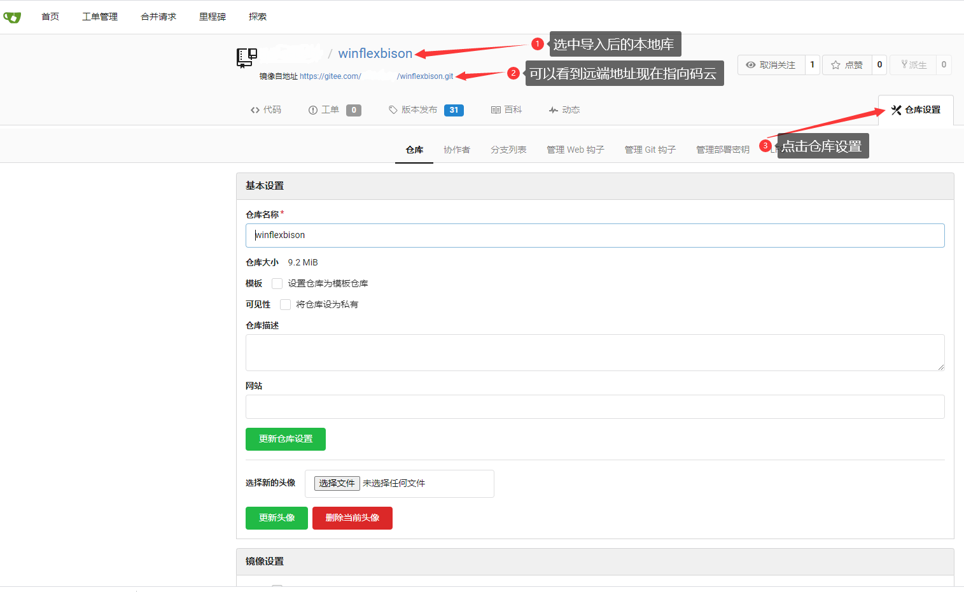Click the green 更新仓库设置 button
Image resolution: width=964 pixels, height=592 pixels.
point(285,439)
